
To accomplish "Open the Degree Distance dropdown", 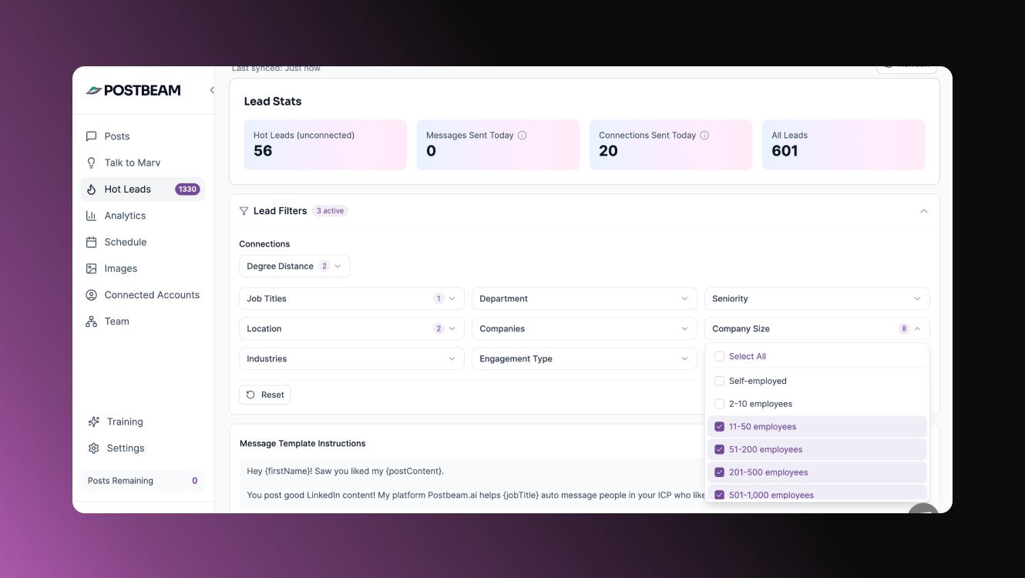I will point(294,267).
